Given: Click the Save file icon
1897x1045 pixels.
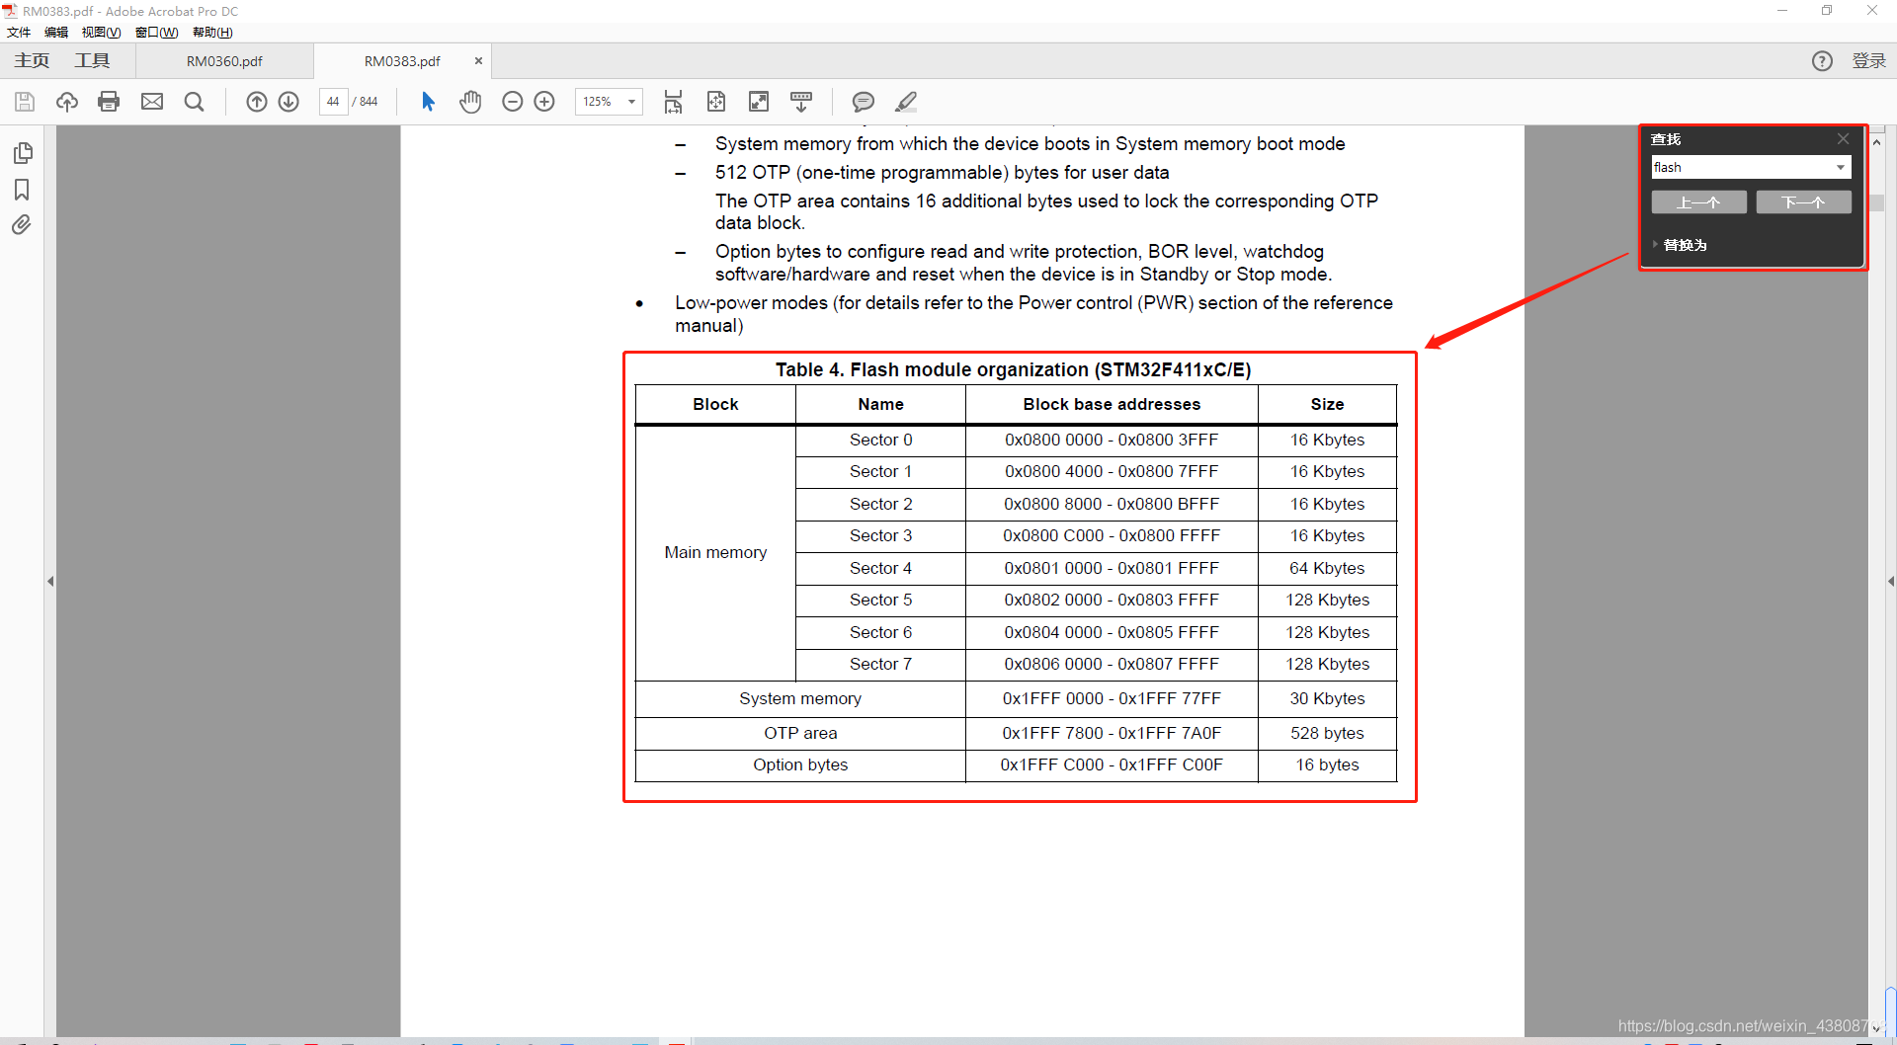Looking at the screenshot, I should 25,102.
